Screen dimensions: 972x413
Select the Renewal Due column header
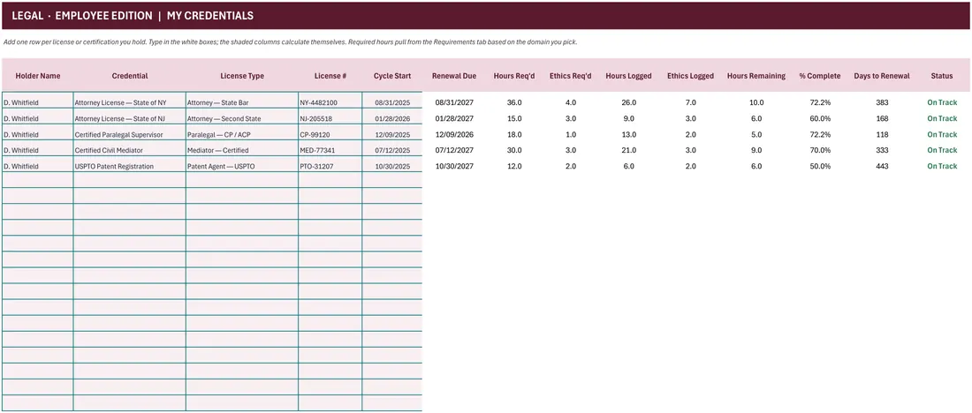click(454, 76)
